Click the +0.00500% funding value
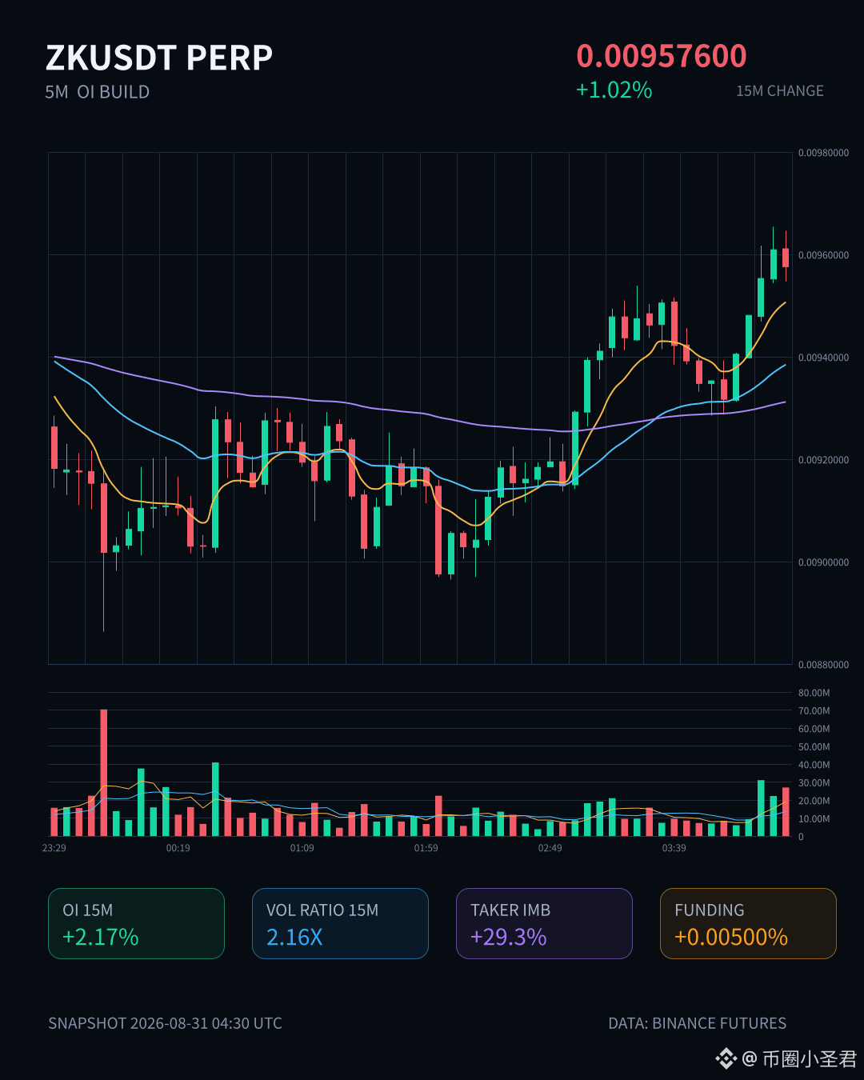 pos(731,937)
